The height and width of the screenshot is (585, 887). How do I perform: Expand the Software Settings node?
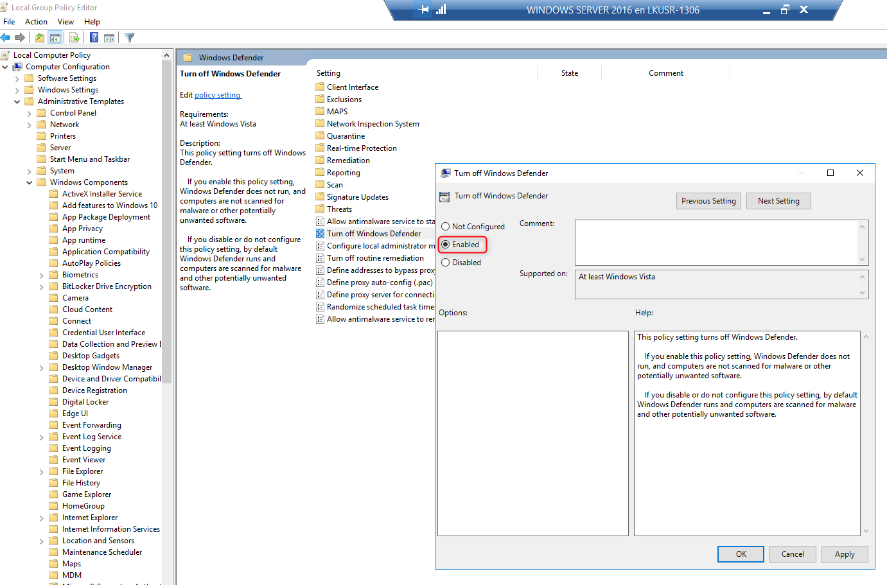click(17, 78)
